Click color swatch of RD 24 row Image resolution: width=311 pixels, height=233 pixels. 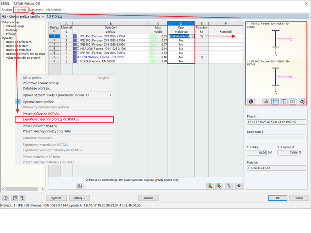75,61
